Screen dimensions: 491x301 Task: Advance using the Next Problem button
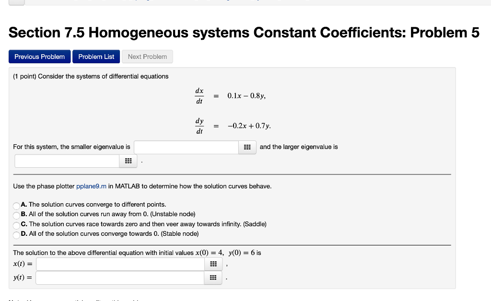coord(147,56)
